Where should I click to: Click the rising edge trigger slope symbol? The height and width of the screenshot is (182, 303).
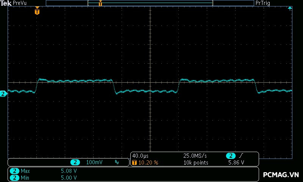[241, 156]
